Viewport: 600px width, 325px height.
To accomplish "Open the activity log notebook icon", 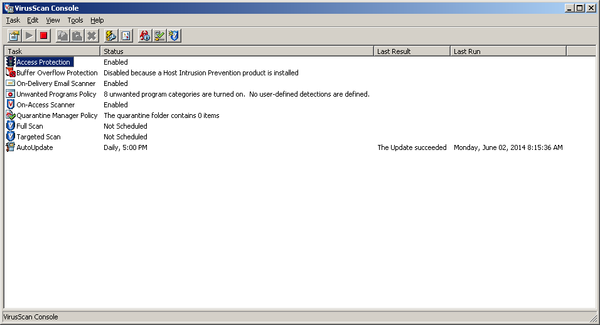I will click(126, 36).
